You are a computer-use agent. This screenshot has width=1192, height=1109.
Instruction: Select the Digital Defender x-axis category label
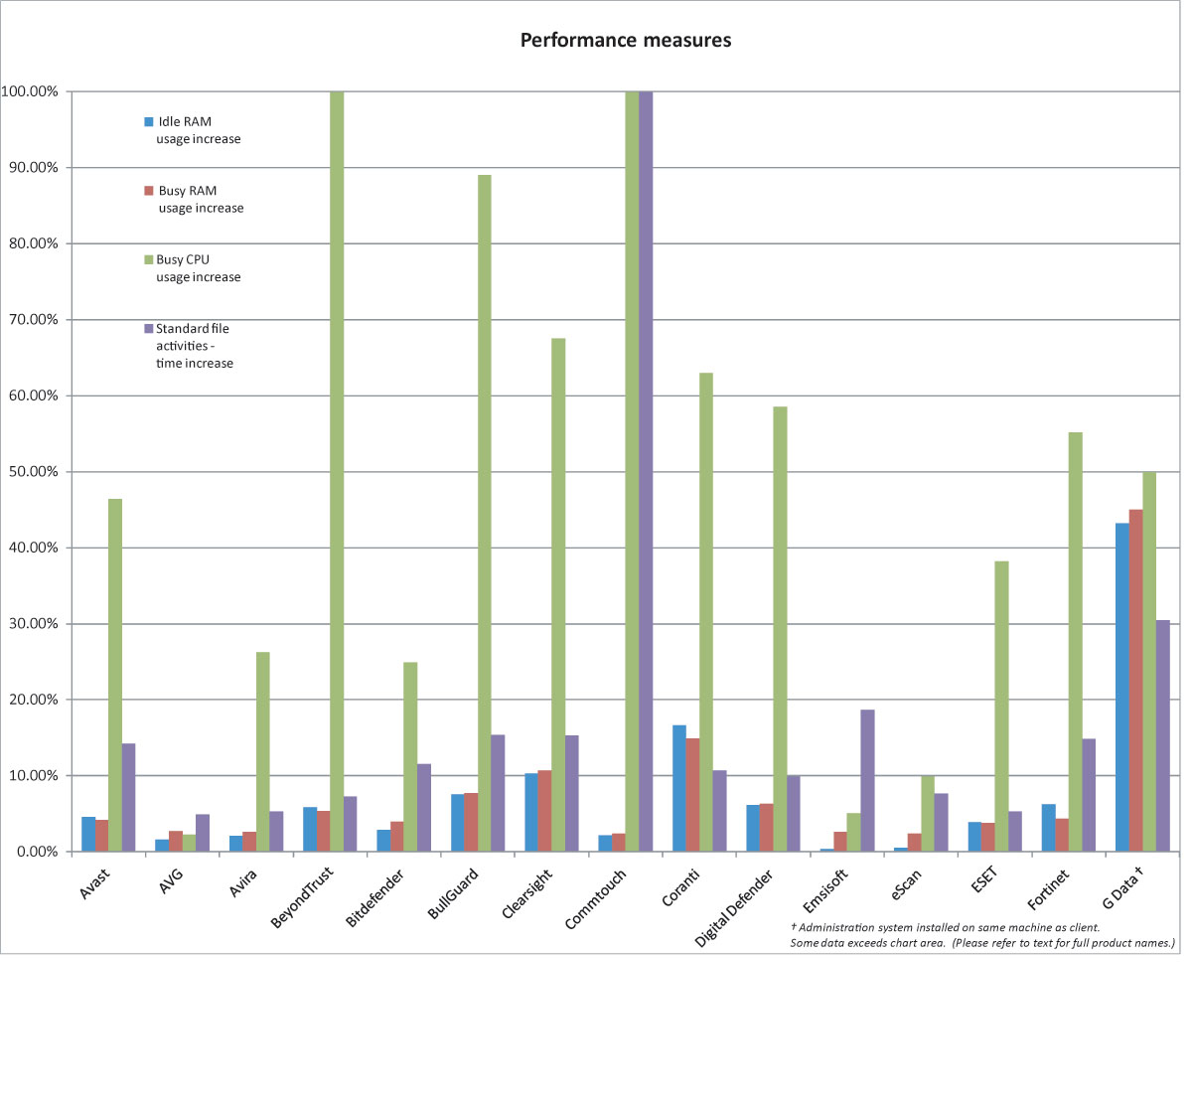click(734, 907)
